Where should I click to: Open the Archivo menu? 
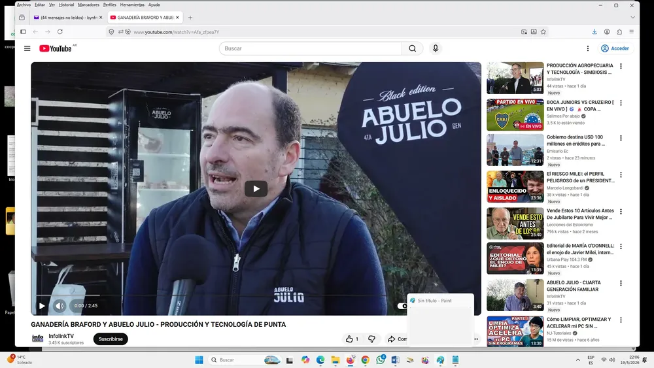point(24,5)
